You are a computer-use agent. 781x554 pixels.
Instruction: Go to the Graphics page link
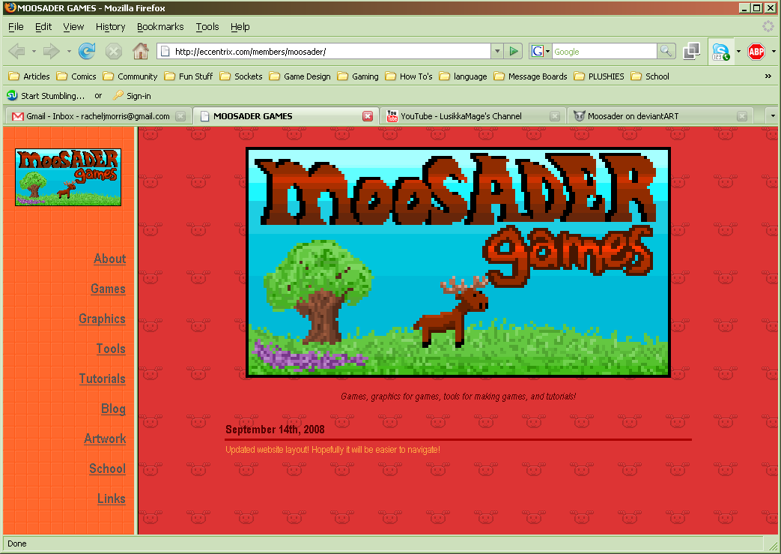(x=102, y=319)
